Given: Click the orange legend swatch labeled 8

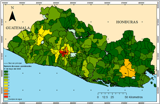Looking at the screenshot, I should point(6,91).
